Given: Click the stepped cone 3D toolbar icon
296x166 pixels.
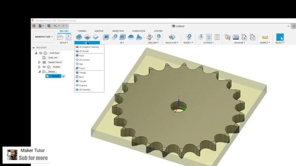Looking at the screenshot, I should tap(139, 37).
